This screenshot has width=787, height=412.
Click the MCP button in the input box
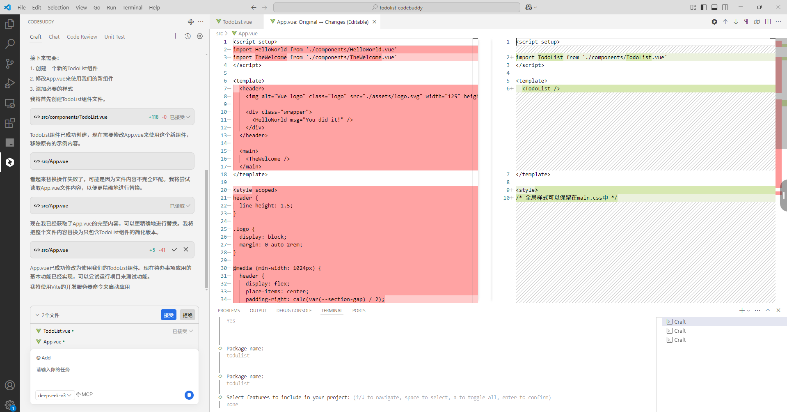(x=85, y=394)
